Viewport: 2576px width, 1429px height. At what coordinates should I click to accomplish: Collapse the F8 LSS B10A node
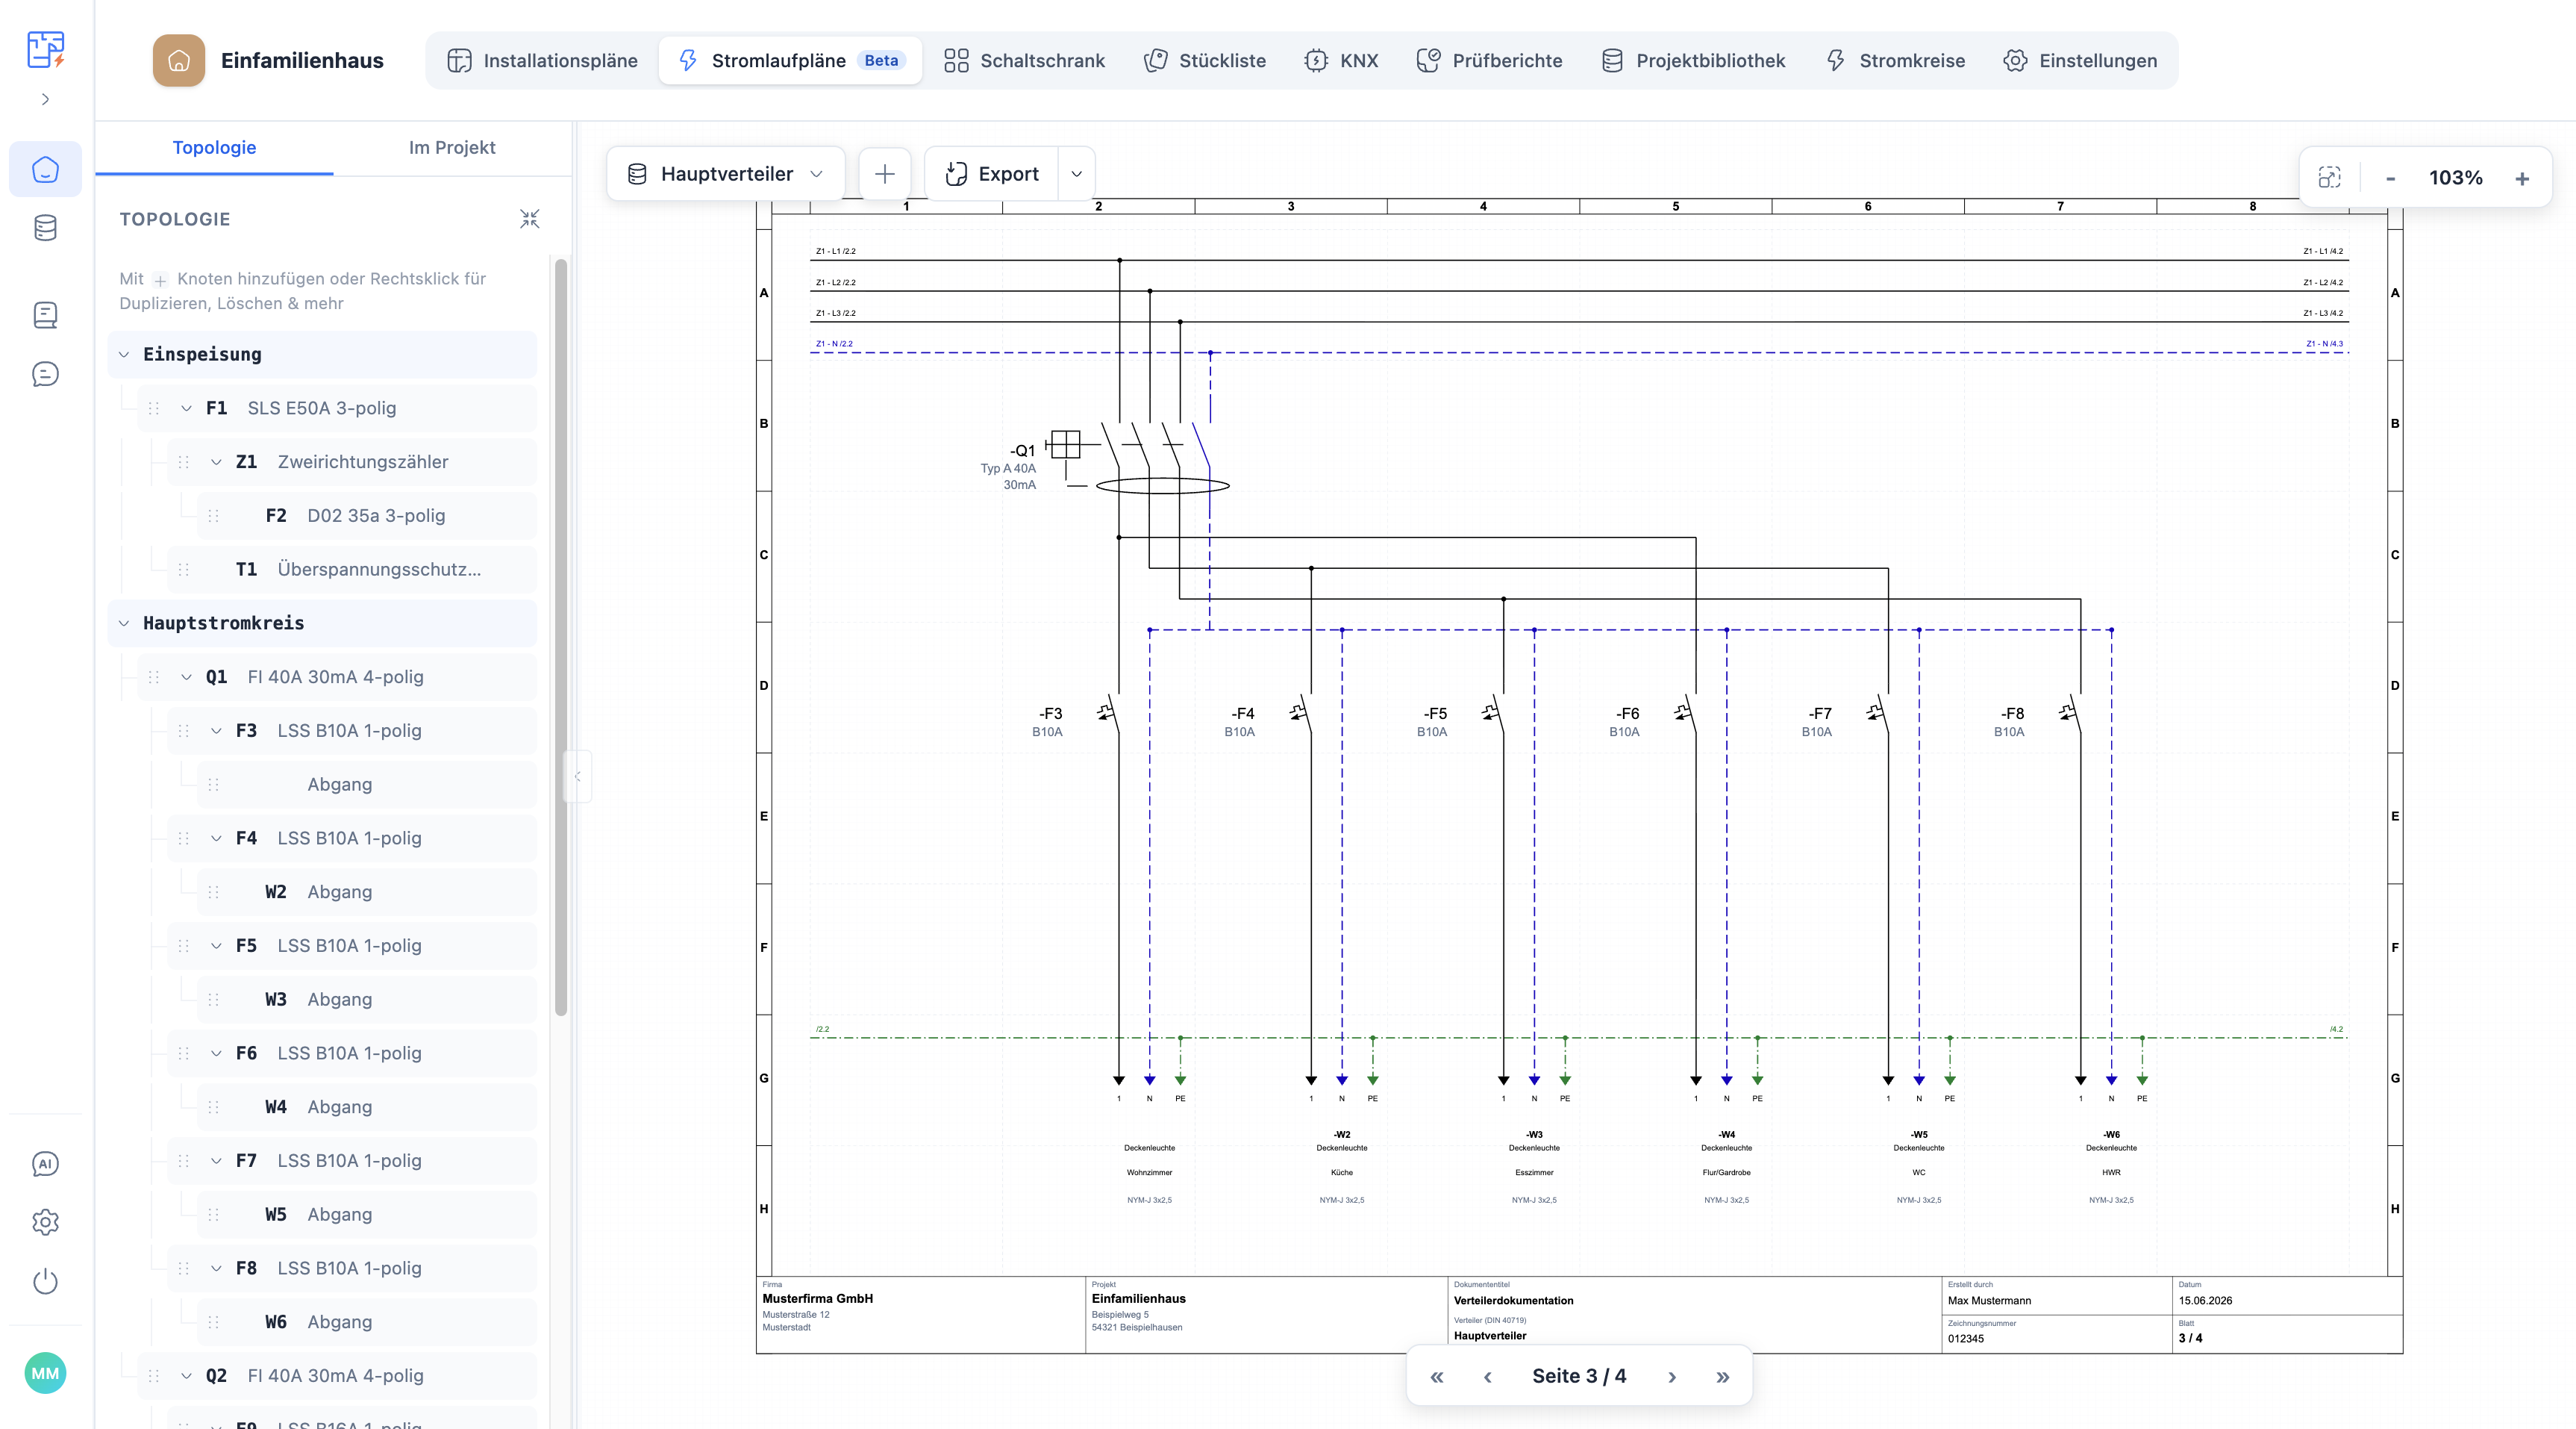coord(216,1269)
